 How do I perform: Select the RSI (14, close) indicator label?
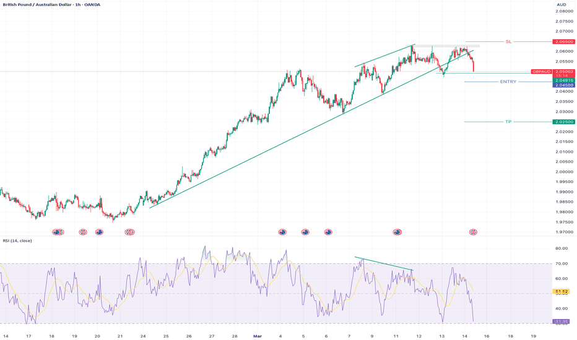click(17, 240)
